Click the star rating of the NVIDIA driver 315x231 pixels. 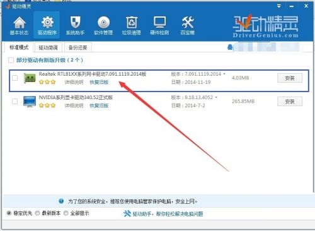click(x=47, y=105)
